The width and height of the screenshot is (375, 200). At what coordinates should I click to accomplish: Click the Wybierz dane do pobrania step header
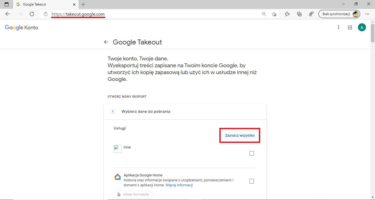click(x=185, y=111)
